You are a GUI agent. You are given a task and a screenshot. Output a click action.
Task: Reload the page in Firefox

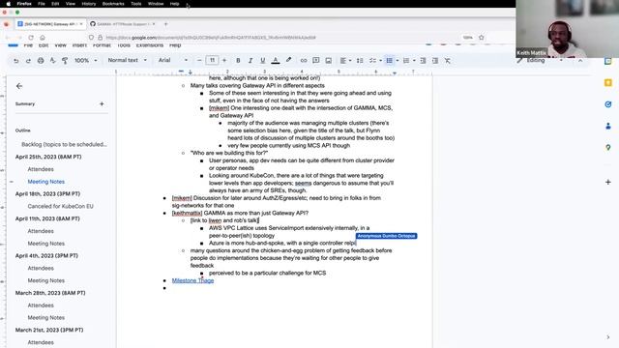pos(31,38)
